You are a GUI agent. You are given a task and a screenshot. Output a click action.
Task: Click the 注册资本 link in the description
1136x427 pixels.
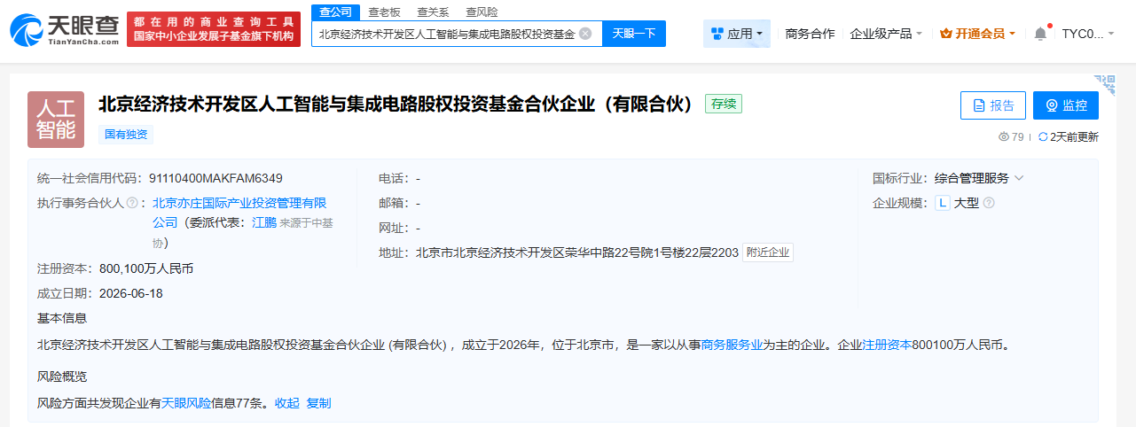pyautogui.click(x=887, y=345)
